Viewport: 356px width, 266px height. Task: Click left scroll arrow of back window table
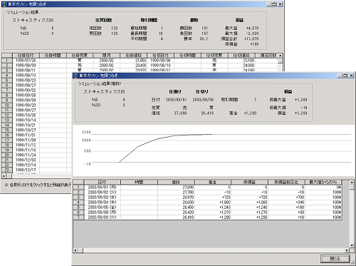tap(4, 176)
